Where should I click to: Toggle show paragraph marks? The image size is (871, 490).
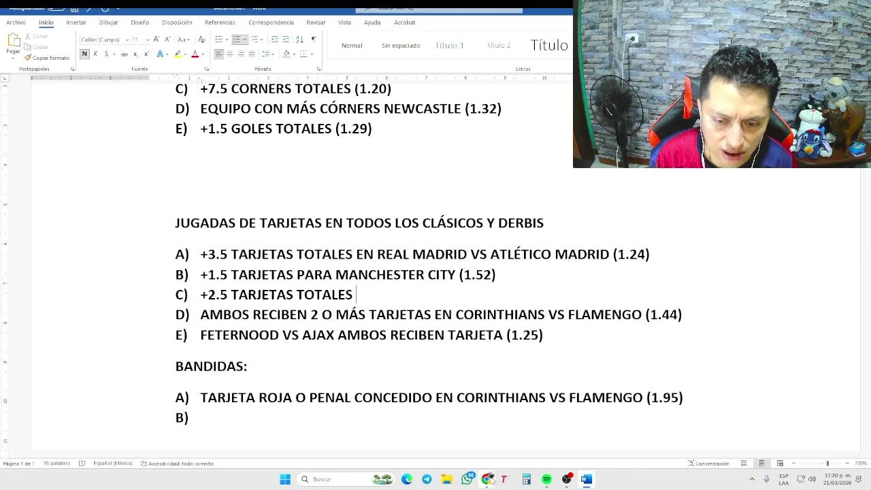313,39
